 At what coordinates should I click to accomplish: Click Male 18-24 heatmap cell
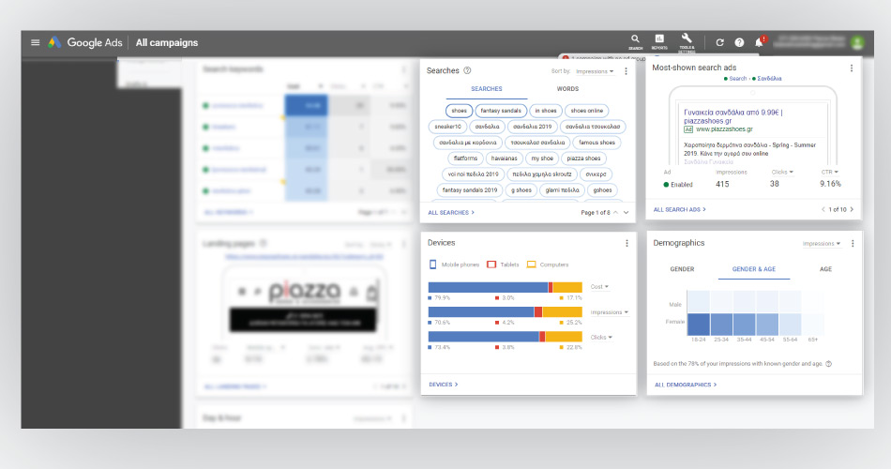click(x=699, y=302)
